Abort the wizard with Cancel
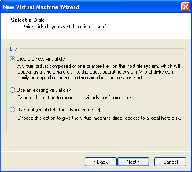The width and height of the screenshot is (192, 172). point(170,162)
